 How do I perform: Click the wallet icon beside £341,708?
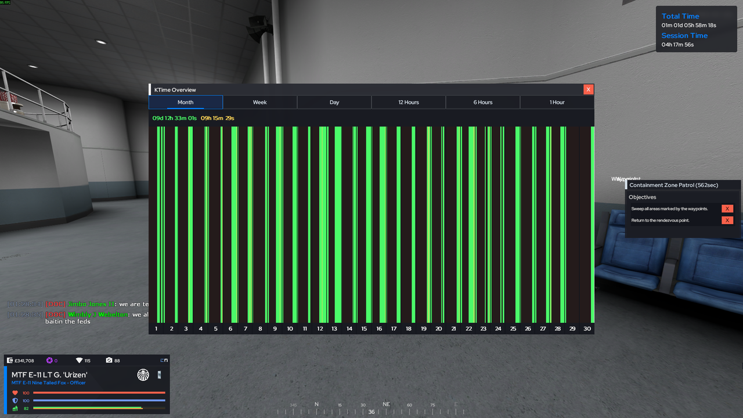[10, 361]
